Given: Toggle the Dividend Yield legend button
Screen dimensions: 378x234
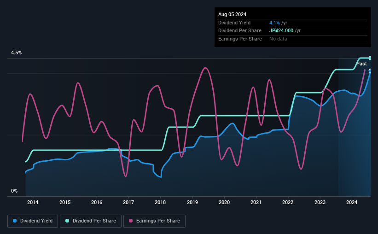Looking at the screenshot, I should coord(33,221).
